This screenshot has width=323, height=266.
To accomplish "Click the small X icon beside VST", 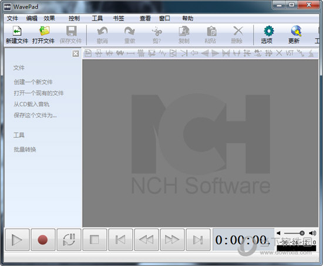I will 279,53.
